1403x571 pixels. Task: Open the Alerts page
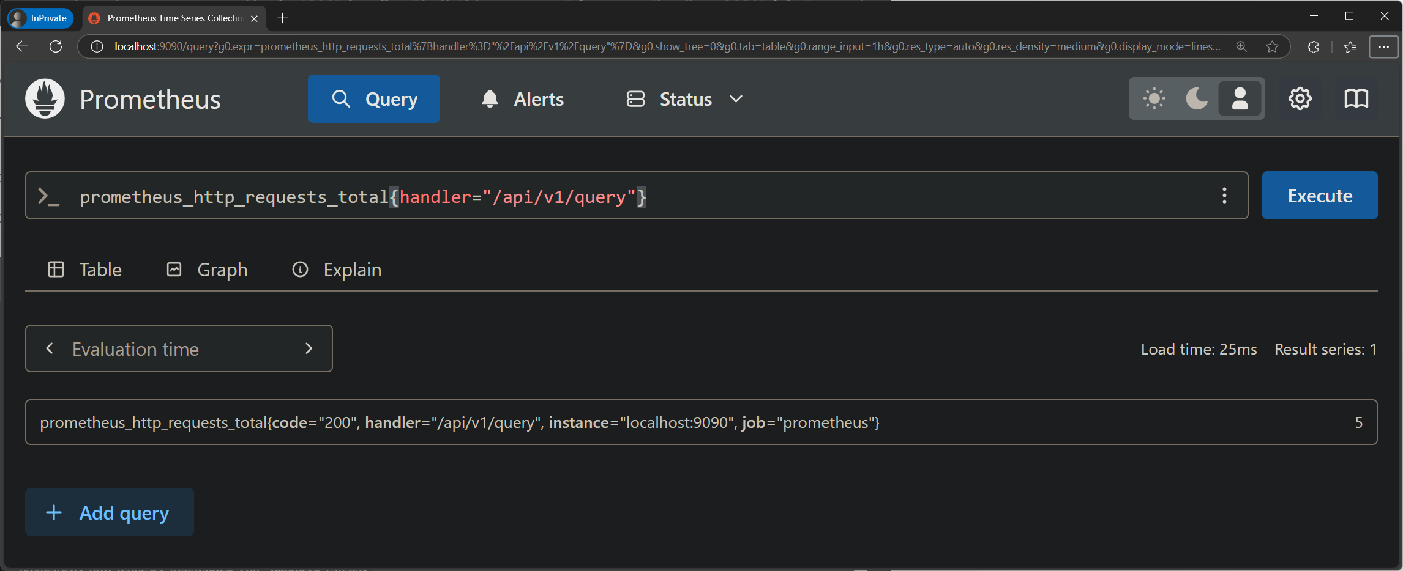[522, 98]
